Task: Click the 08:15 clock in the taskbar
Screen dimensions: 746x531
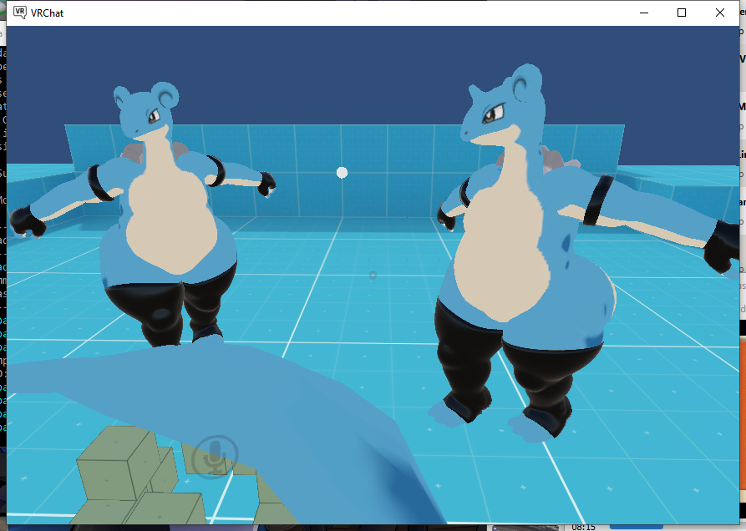Action: (x=583, y=527)
